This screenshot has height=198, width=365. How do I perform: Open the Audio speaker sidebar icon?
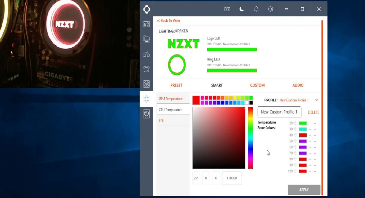147,114
